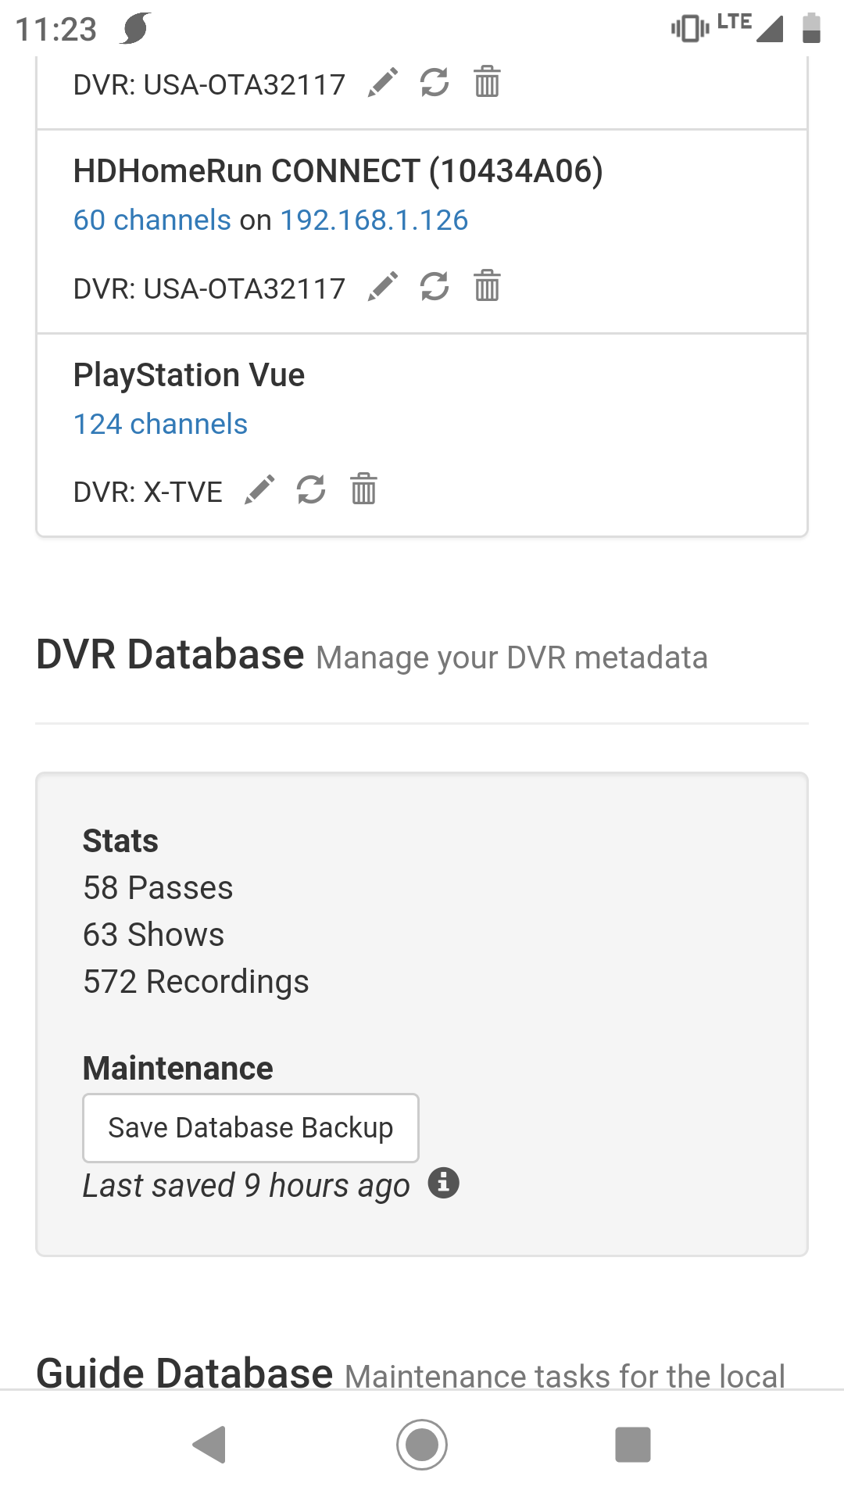Screen dimensions: 844x1501
Task: Open the 192.168.1.126 address link
Action: click(x=374, y=220)
